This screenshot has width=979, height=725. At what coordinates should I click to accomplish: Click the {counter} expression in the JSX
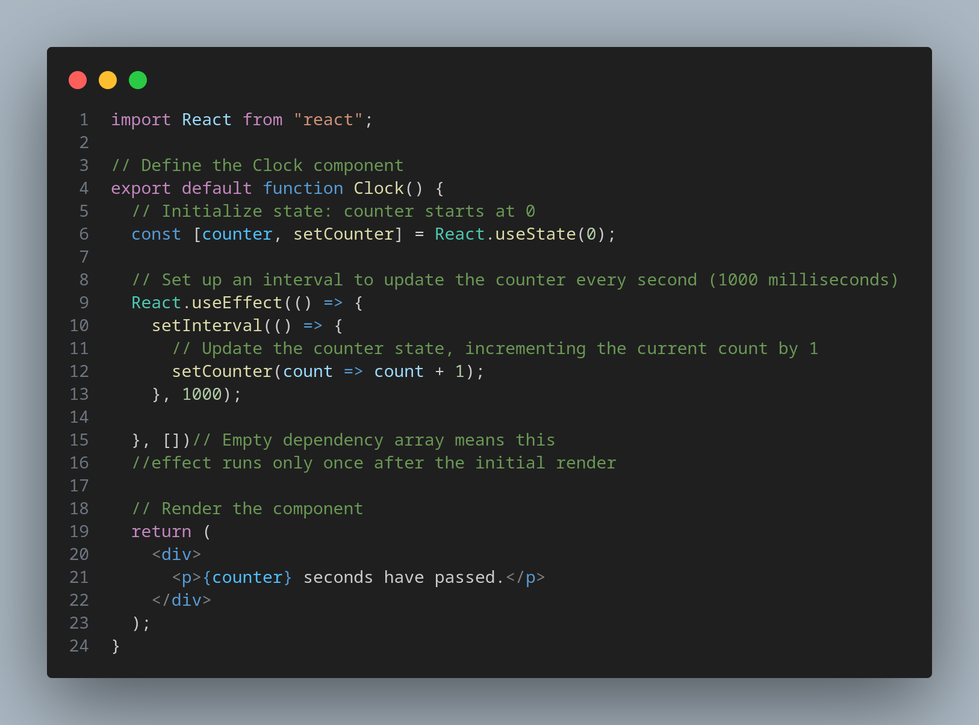coord(247,577)
